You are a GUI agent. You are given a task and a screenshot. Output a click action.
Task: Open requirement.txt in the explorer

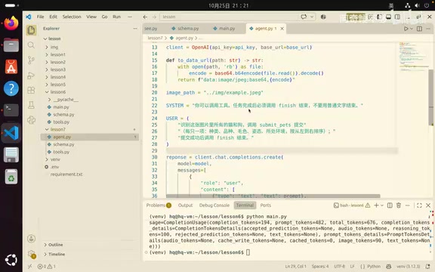[x=66, y=175]
